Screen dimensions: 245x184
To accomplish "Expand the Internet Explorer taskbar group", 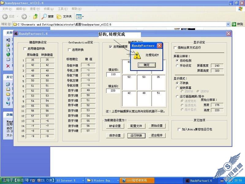I will click(x=83, y=181).
